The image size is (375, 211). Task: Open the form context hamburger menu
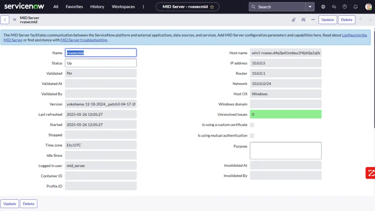tap(15, 20)
